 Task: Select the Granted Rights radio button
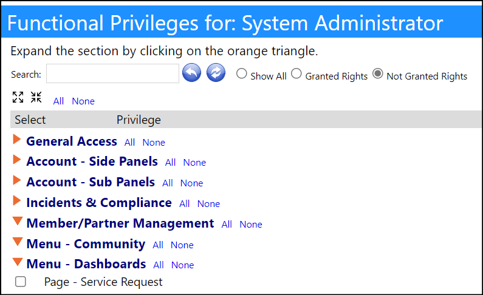click(x=296, y=73)
